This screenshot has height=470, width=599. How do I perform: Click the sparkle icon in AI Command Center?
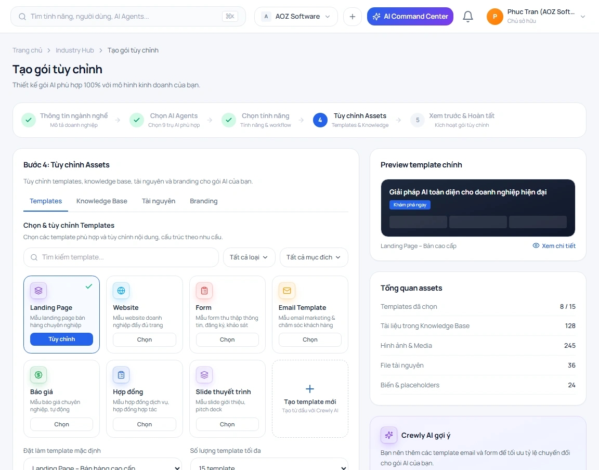376,17
